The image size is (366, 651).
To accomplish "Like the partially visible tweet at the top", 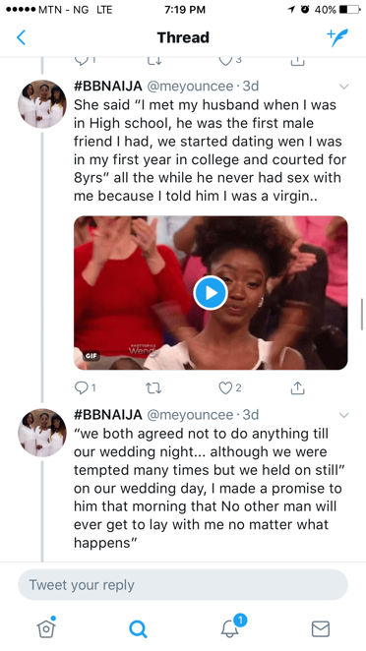I will pos(230,60).
